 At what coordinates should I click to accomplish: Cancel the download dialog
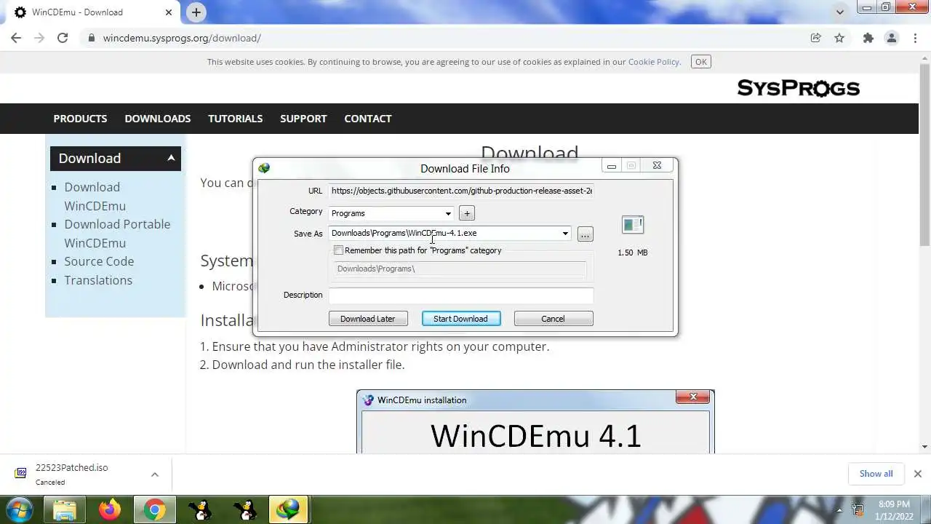pyautogui.click(x=553, y=319)
